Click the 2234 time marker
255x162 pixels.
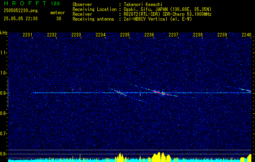click(101, 35)
